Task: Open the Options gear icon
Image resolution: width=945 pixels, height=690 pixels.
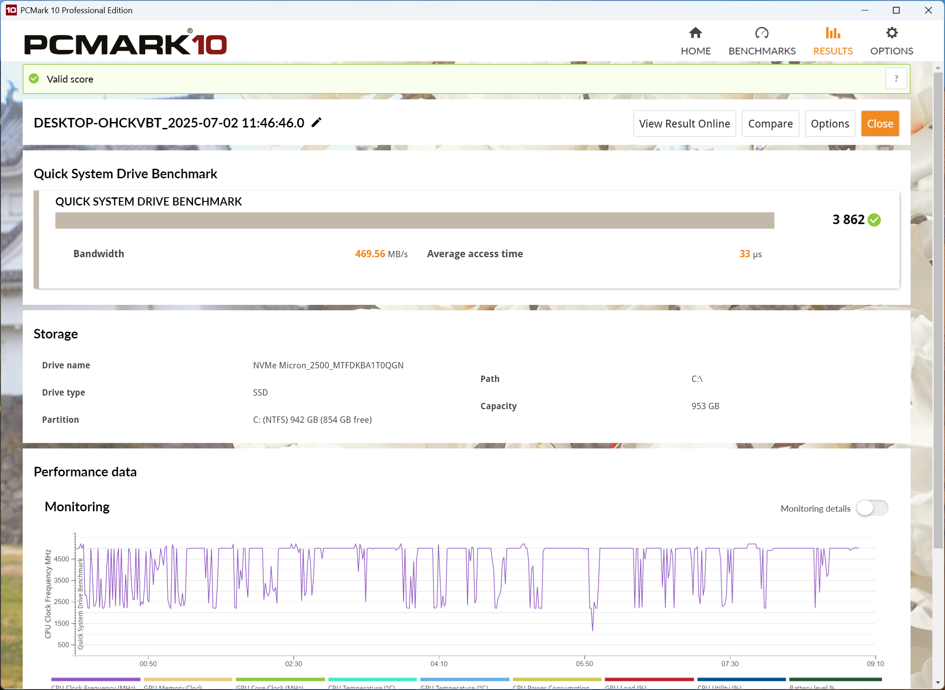Action: point(891,33)
